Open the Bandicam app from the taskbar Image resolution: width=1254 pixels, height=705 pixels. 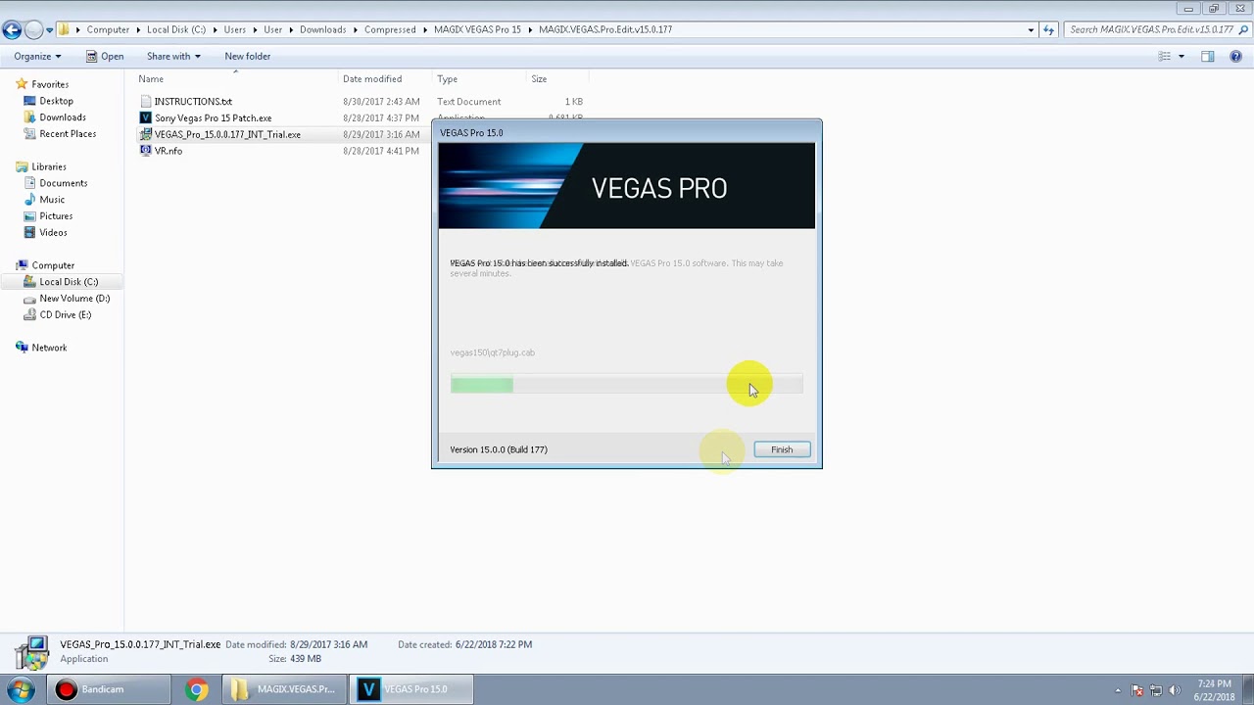click(108, 688)
